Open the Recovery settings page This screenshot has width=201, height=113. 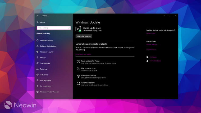click(x=43, y=69)
